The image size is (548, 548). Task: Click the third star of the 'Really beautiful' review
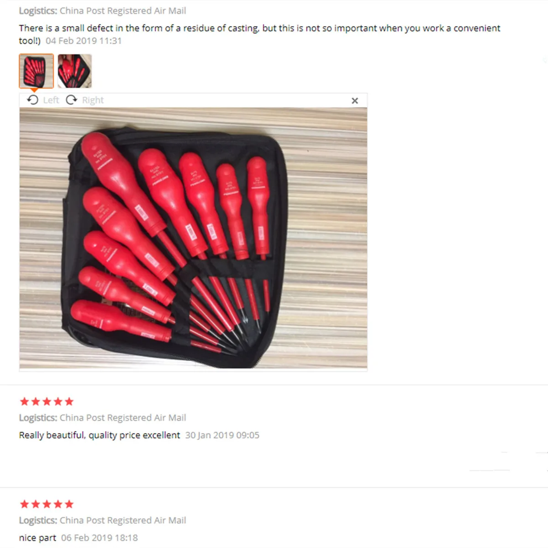47,401
